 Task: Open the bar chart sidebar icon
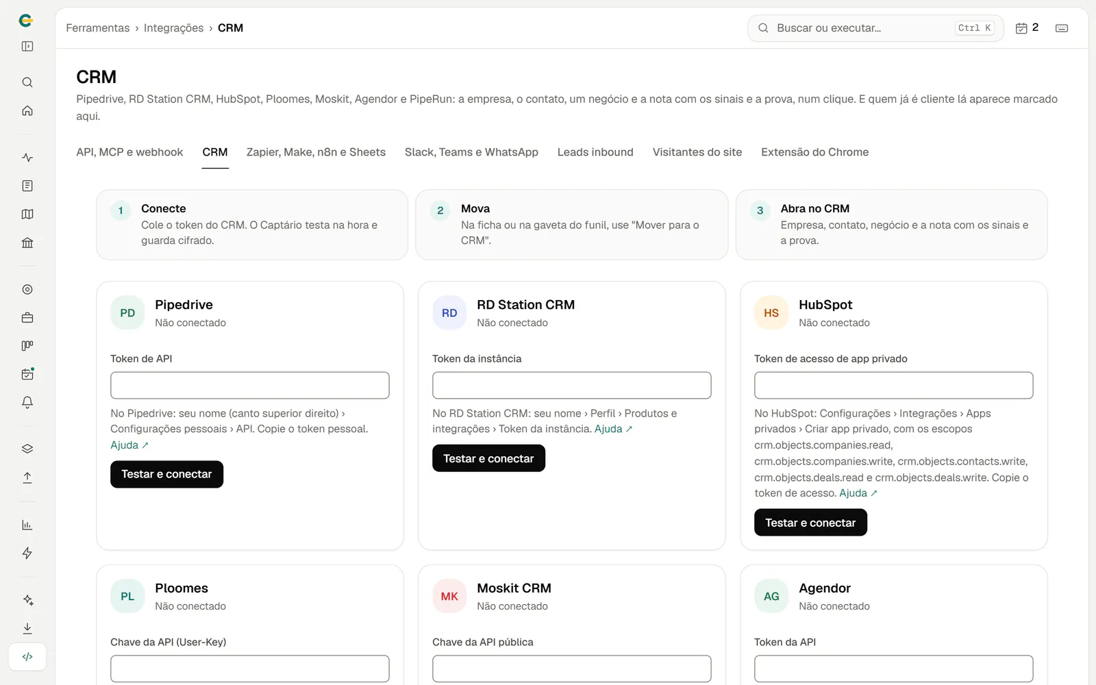click(27, 525)
